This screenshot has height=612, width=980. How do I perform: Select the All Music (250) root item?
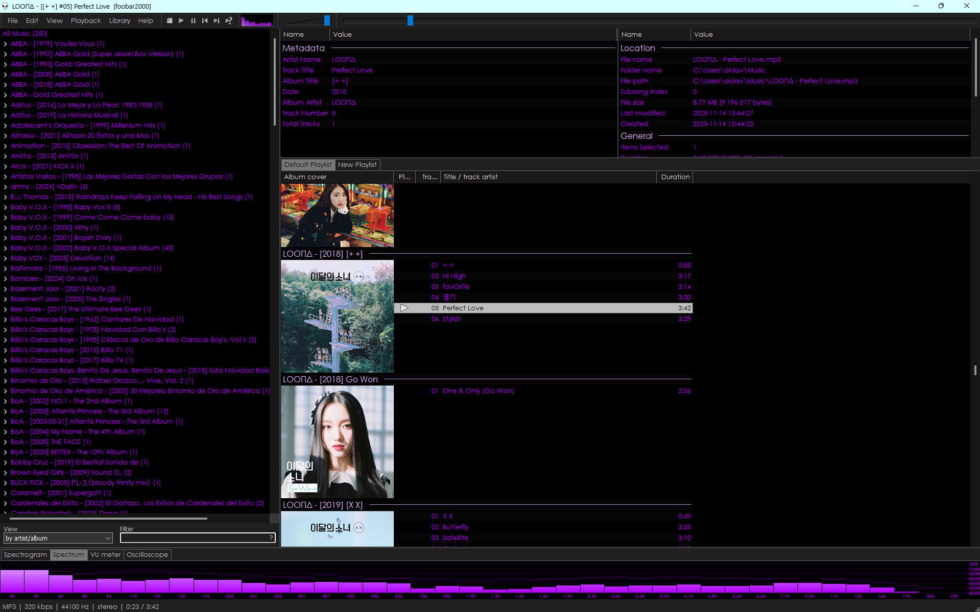(25, 34)
